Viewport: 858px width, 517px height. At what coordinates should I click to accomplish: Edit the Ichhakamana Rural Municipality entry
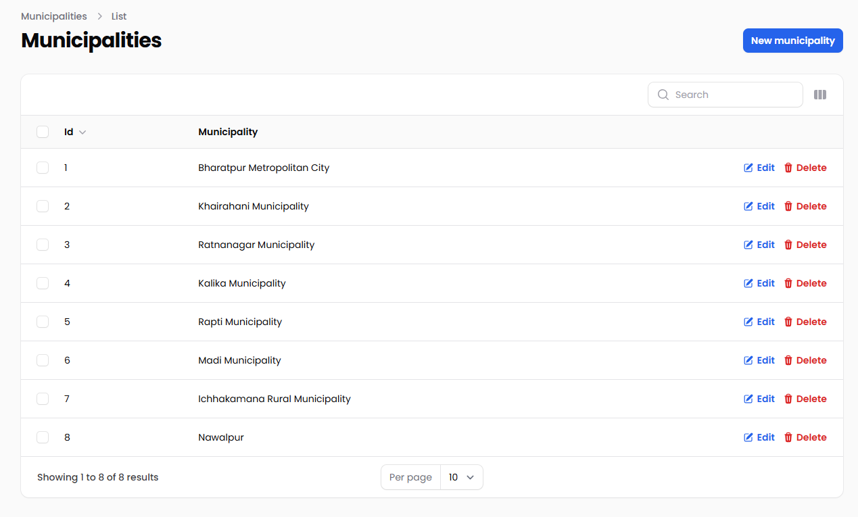click(759, 399)
